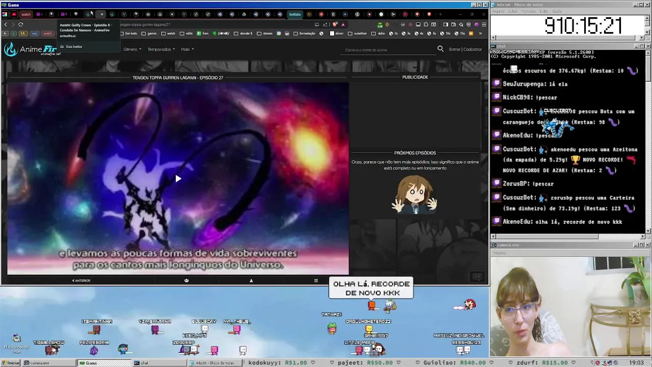
Task: Open the episode list icon below the player
Action: point(316,280)
